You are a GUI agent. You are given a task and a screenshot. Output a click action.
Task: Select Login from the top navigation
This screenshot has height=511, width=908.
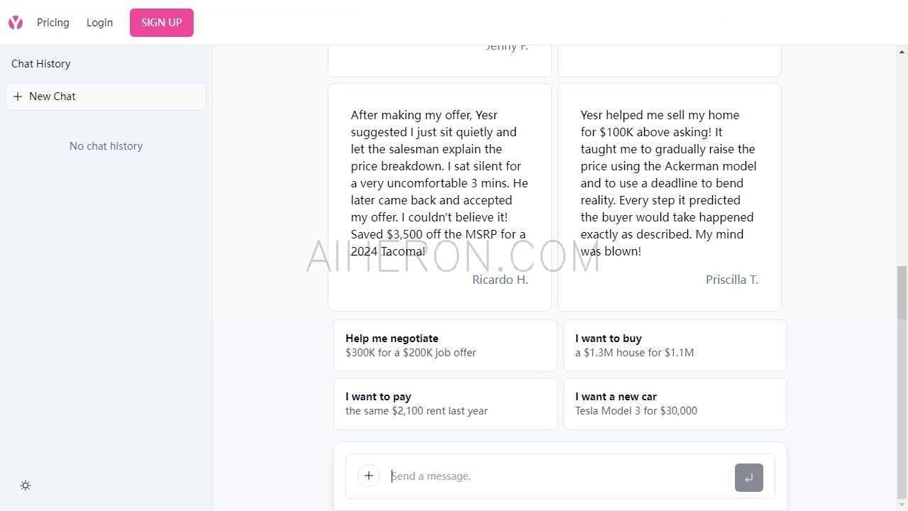pyautogui.click(x=99, y=22)
